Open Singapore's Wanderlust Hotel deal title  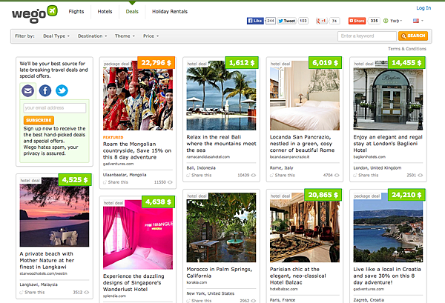pos(133,282)
